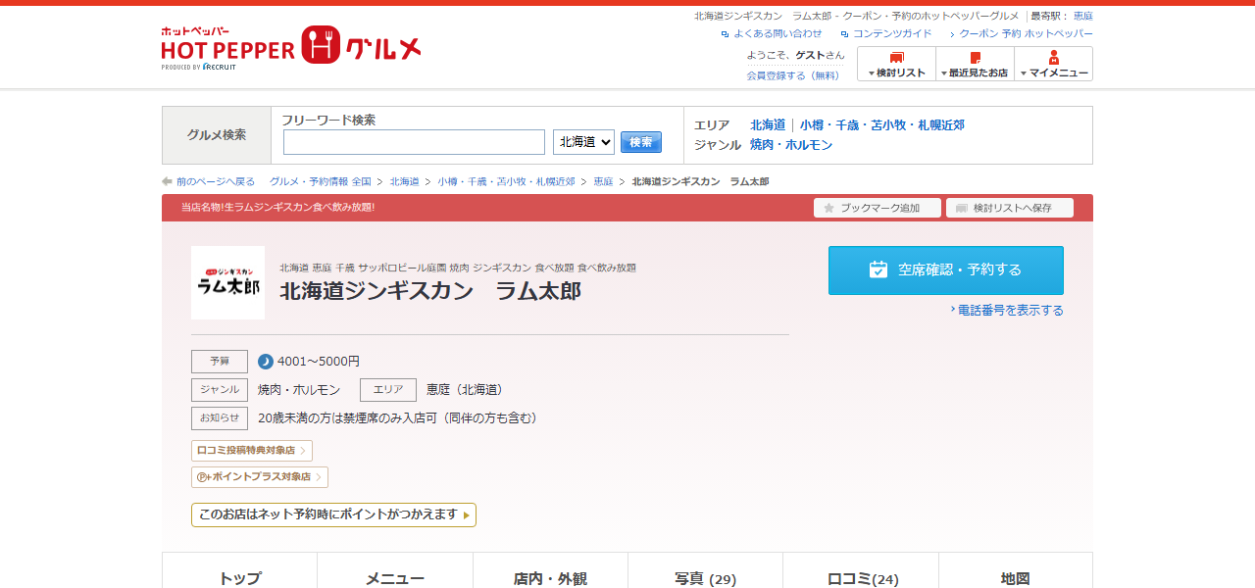Click the blue 検索 button
1255x588 pixels.
(641, 142)
